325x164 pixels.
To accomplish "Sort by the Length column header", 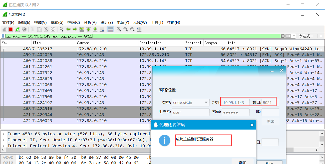I will pyautogui.click(x=215, y=43).
